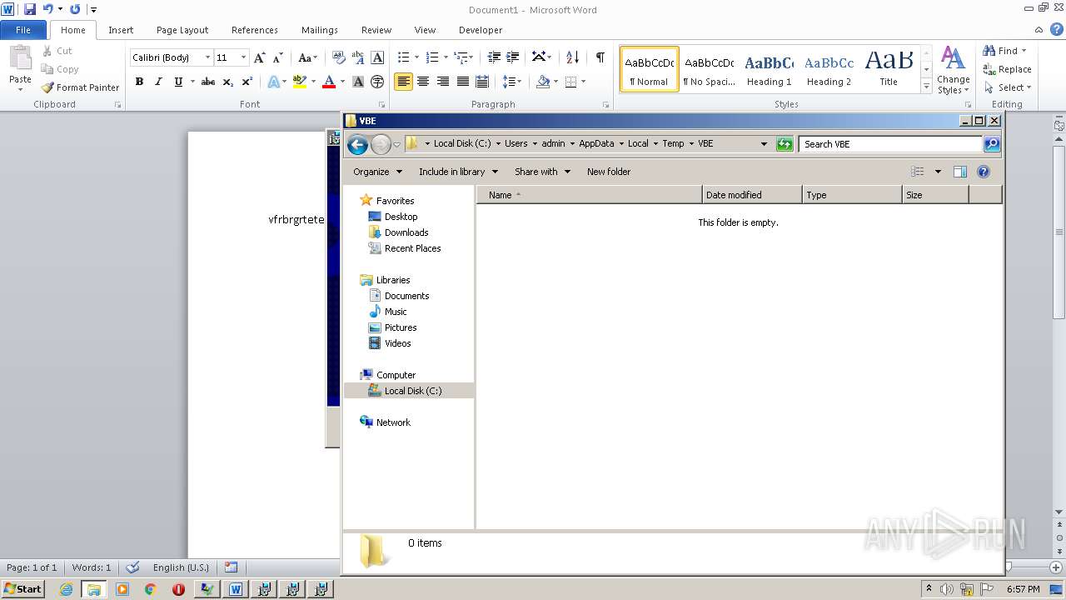Click the Grow Font icon
Screen dimensions: 1066x600
click(x=260, y=57)
